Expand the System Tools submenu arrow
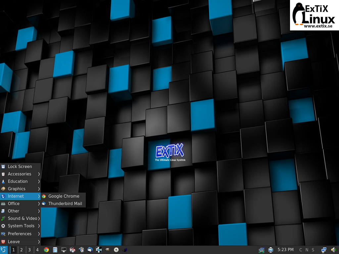The height and width of the screenshot is (254, 339). (39, 226)
